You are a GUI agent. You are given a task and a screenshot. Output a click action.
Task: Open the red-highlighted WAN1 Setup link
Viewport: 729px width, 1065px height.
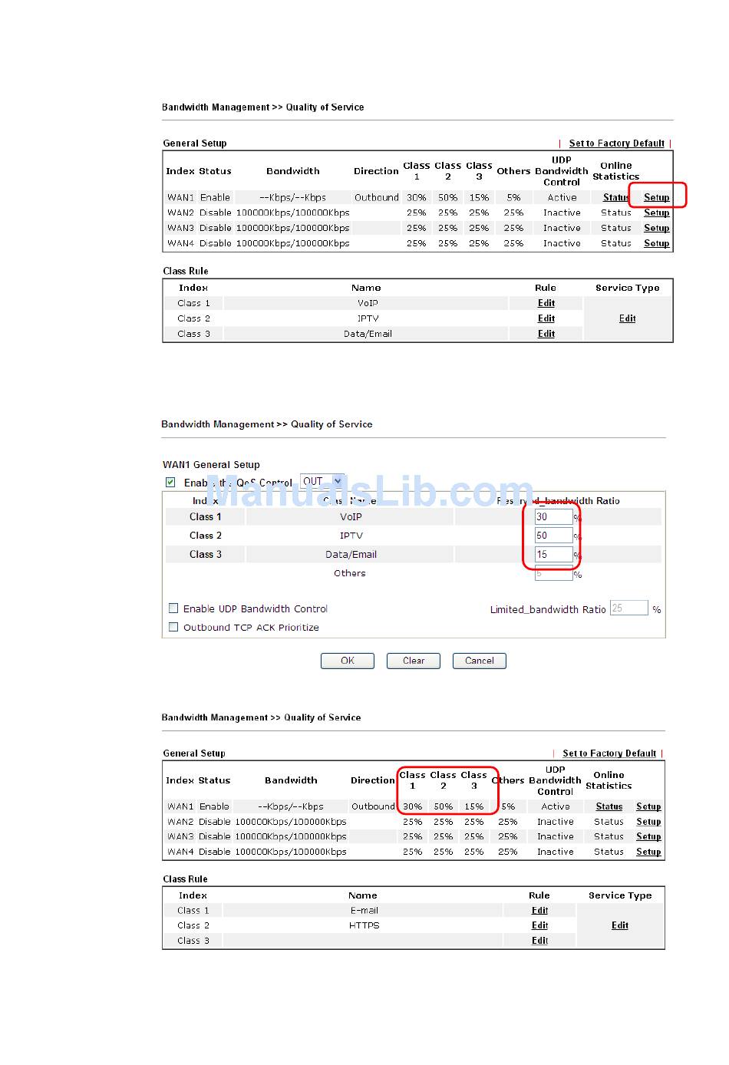pyautogui.click(x=656, y=197)
